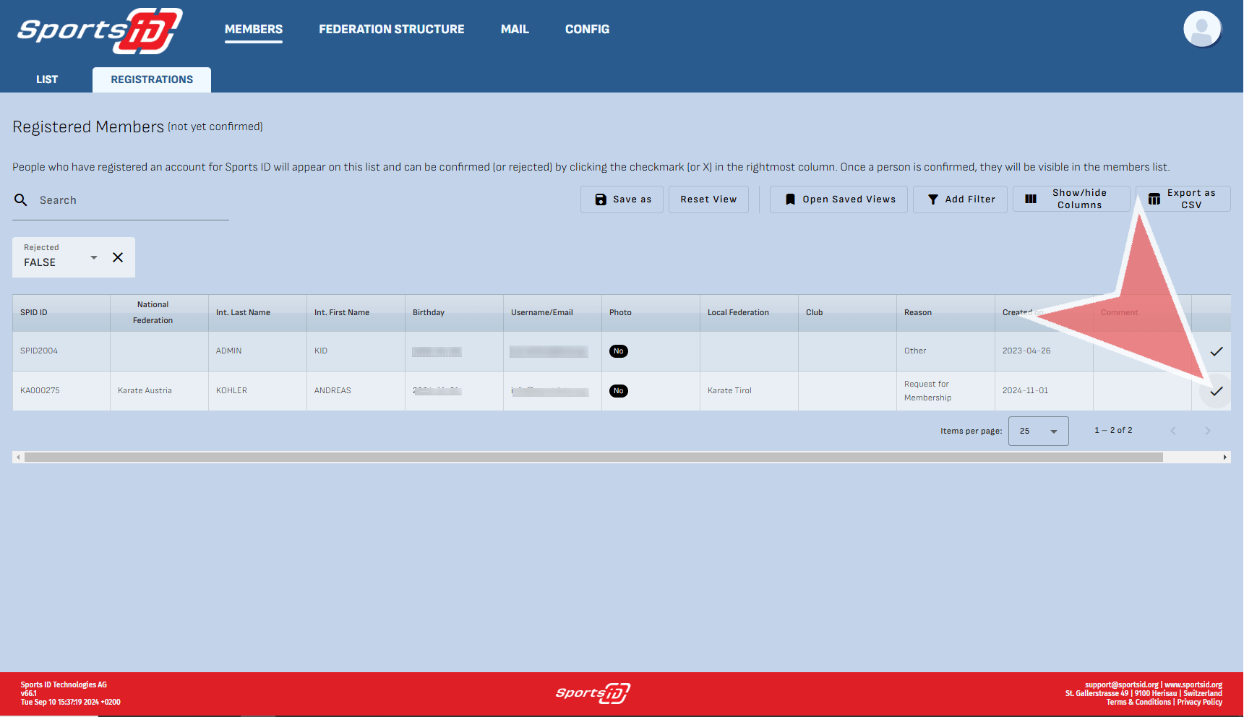Export the table as CSV
Screen dimensions: 1244x717
click(x=1183, y=199)
